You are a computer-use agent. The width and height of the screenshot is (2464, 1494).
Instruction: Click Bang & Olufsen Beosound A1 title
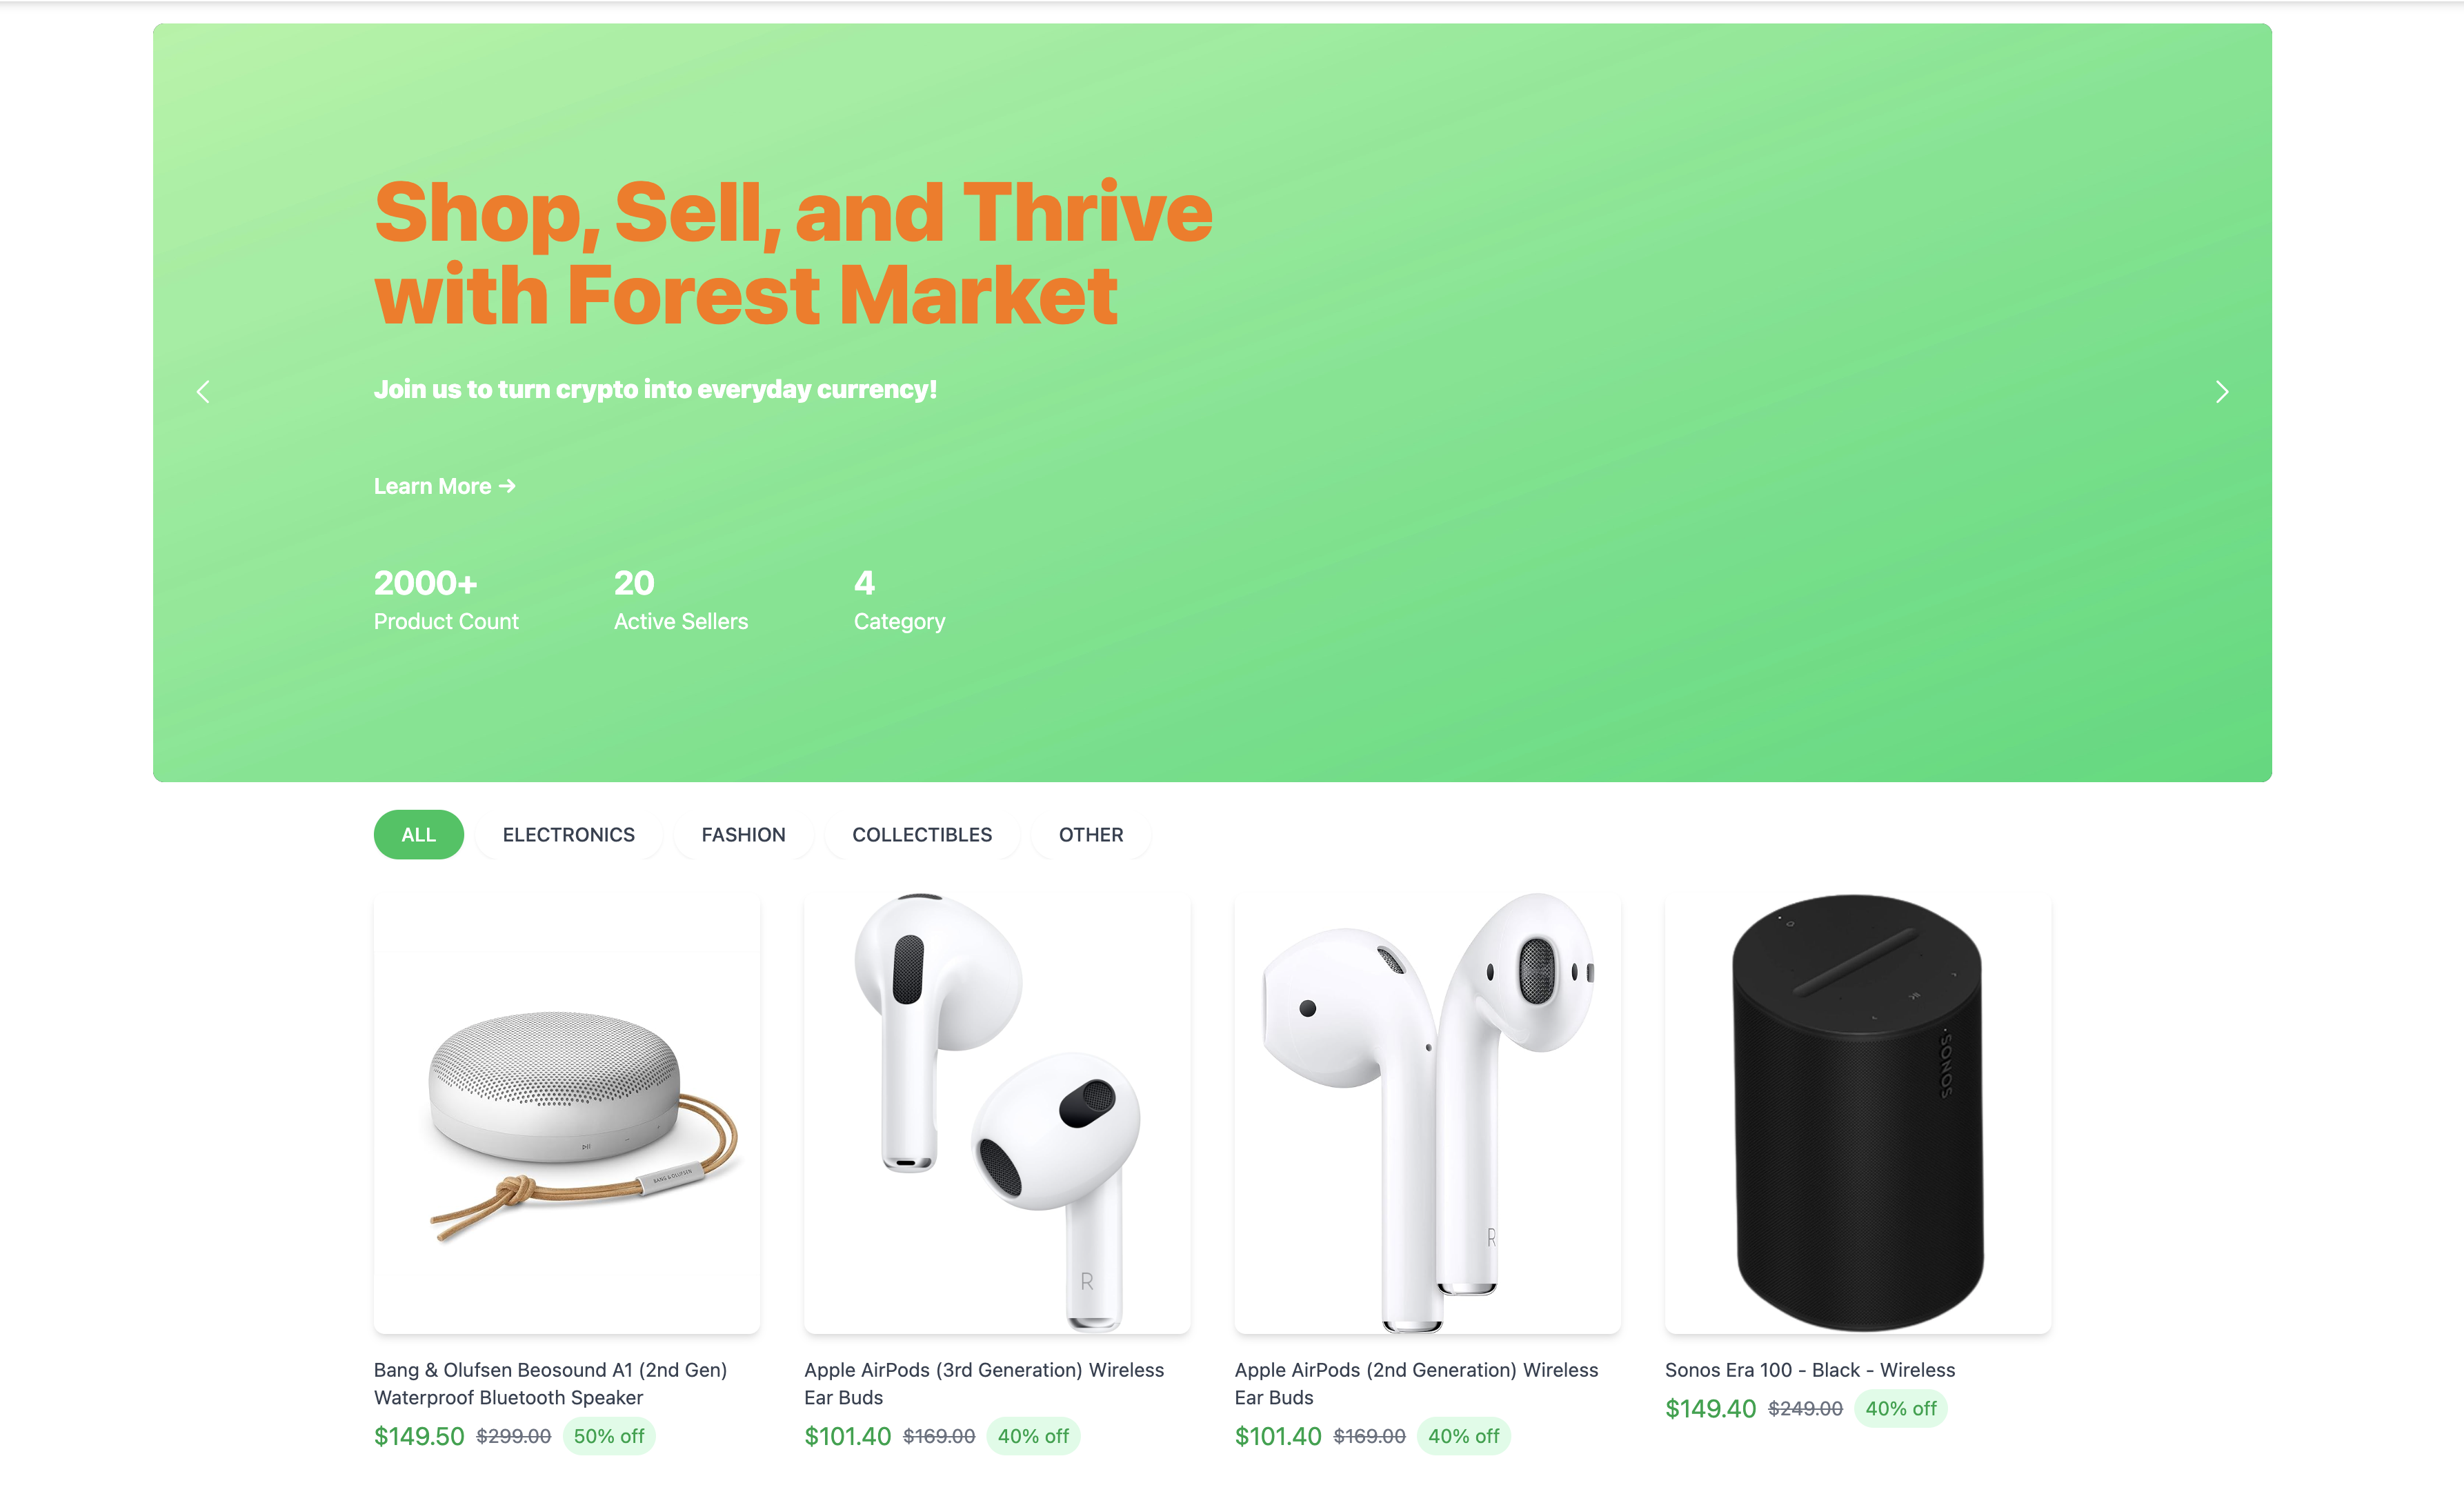[551, 1383]
